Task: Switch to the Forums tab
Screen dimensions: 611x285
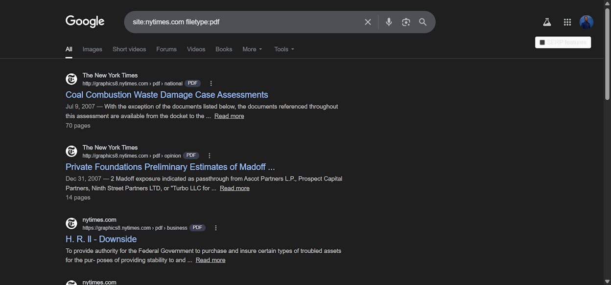Action: tap(166, 49)
